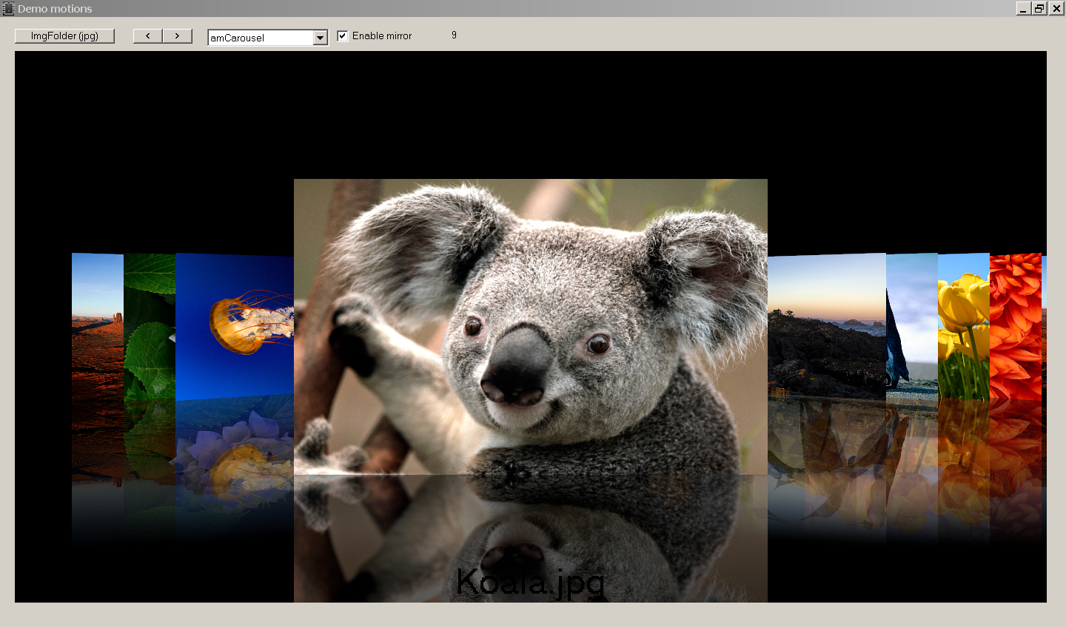Click the Demo motions application icon
Viewport: 1066px width, 627px height.
pyautogui.click(x=8, y=8)
